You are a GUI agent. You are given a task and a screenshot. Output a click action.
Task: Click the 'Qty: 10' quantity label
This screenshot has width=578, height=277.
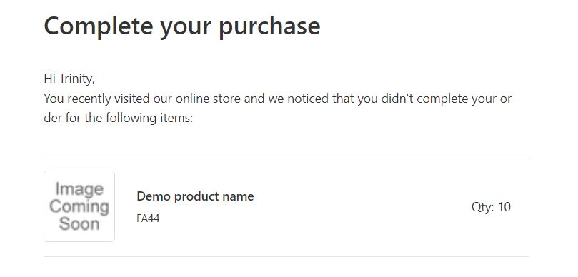click(491, 207)
